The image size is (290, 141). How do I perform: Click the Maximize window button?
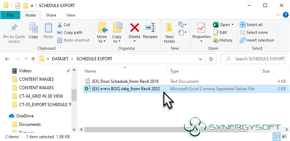pyautogui.click(x=265, y=6)
